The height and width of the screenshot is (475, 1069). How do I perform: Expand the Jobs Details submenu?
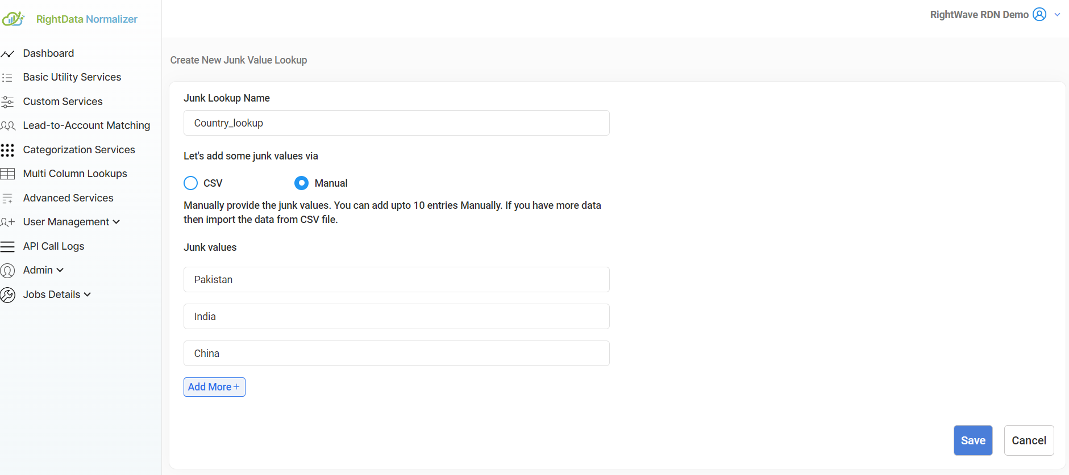tap(88, 295)
